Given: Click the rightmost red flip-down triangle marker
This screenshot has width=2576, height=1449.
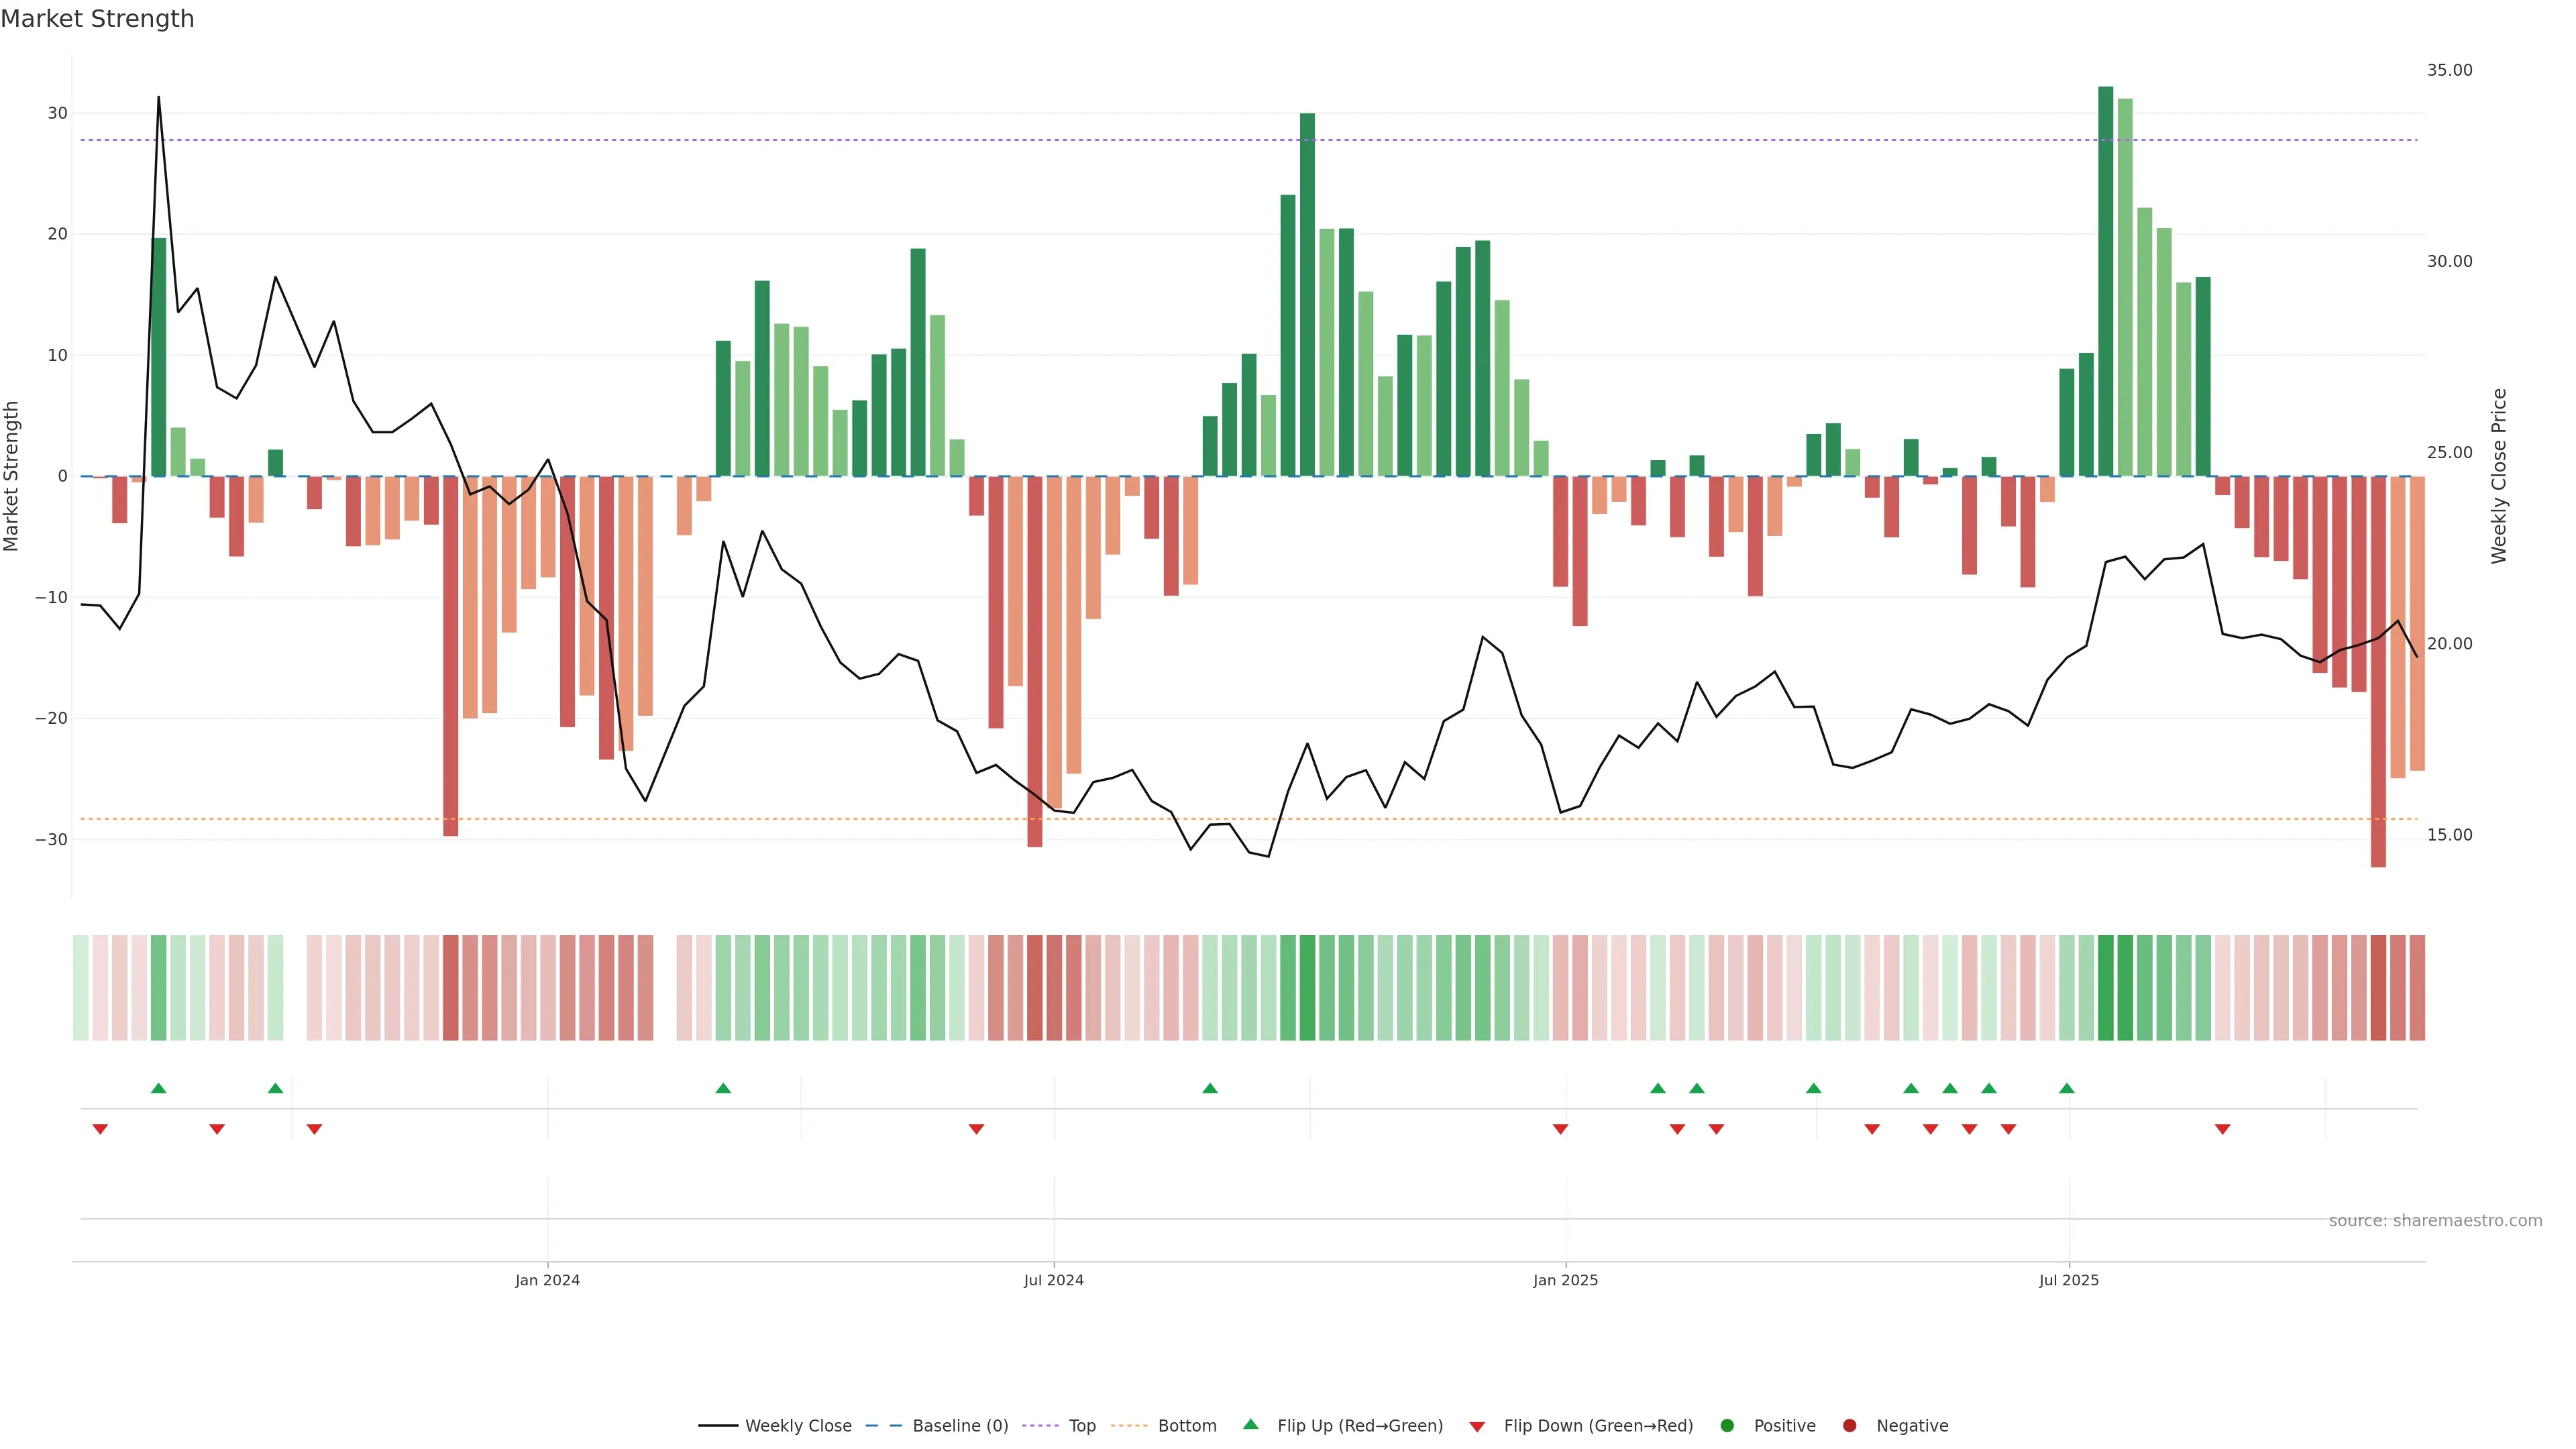Looking at the screenshot, I should 2222,1129.
